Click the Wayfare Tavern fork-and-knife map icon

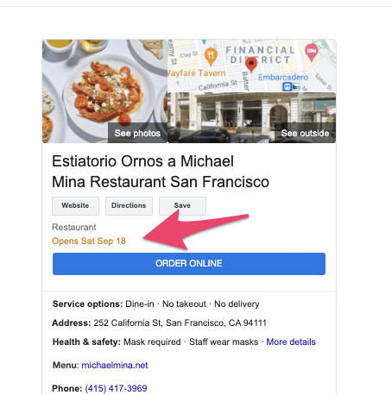click(211, 56)
